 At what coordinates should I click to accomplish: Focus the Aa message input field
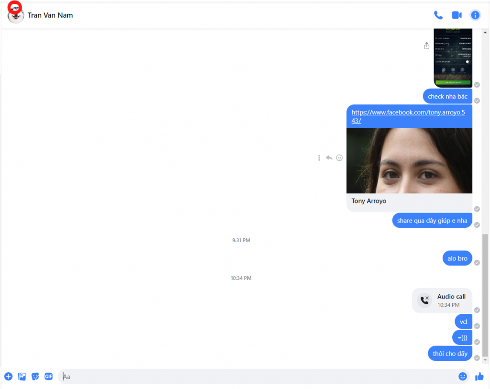click(258, 377)
